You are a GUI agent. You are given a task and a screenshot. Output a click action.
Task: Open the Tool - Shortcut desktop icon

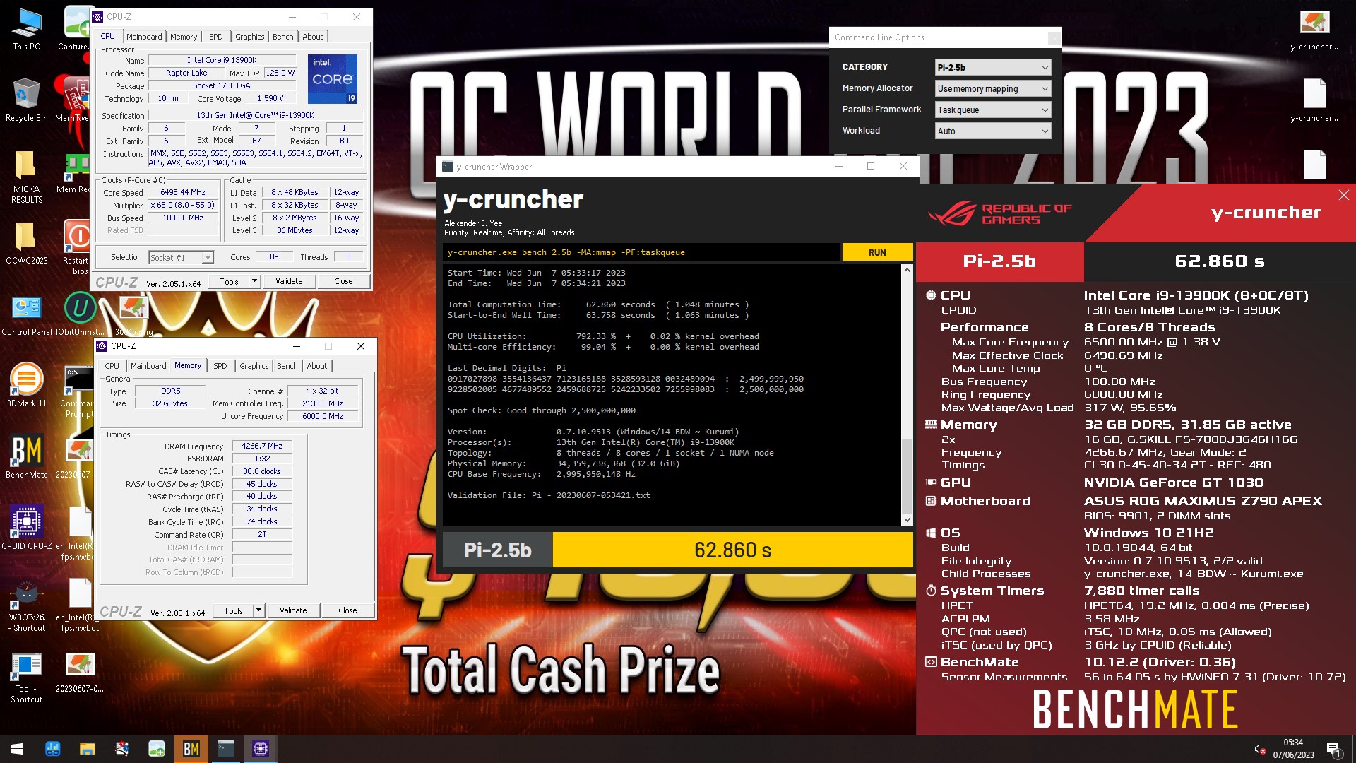(26, 676)
